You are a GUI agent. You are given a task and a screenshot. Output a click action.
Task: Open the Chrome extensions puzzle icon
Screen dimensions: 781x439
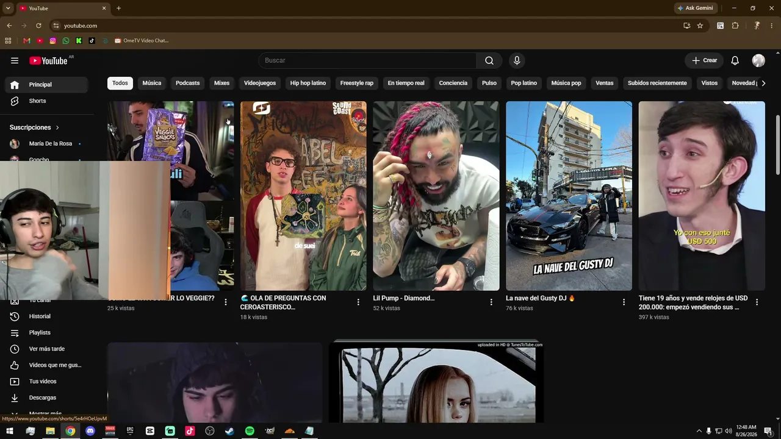coord(735,26)
